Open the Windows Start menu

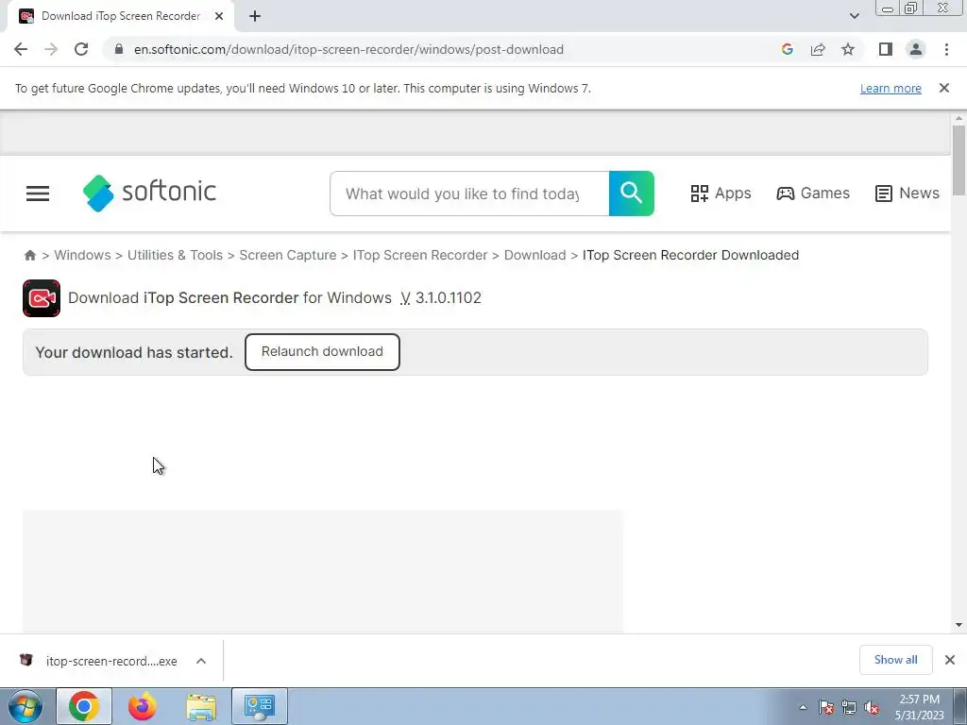point(25,706)
